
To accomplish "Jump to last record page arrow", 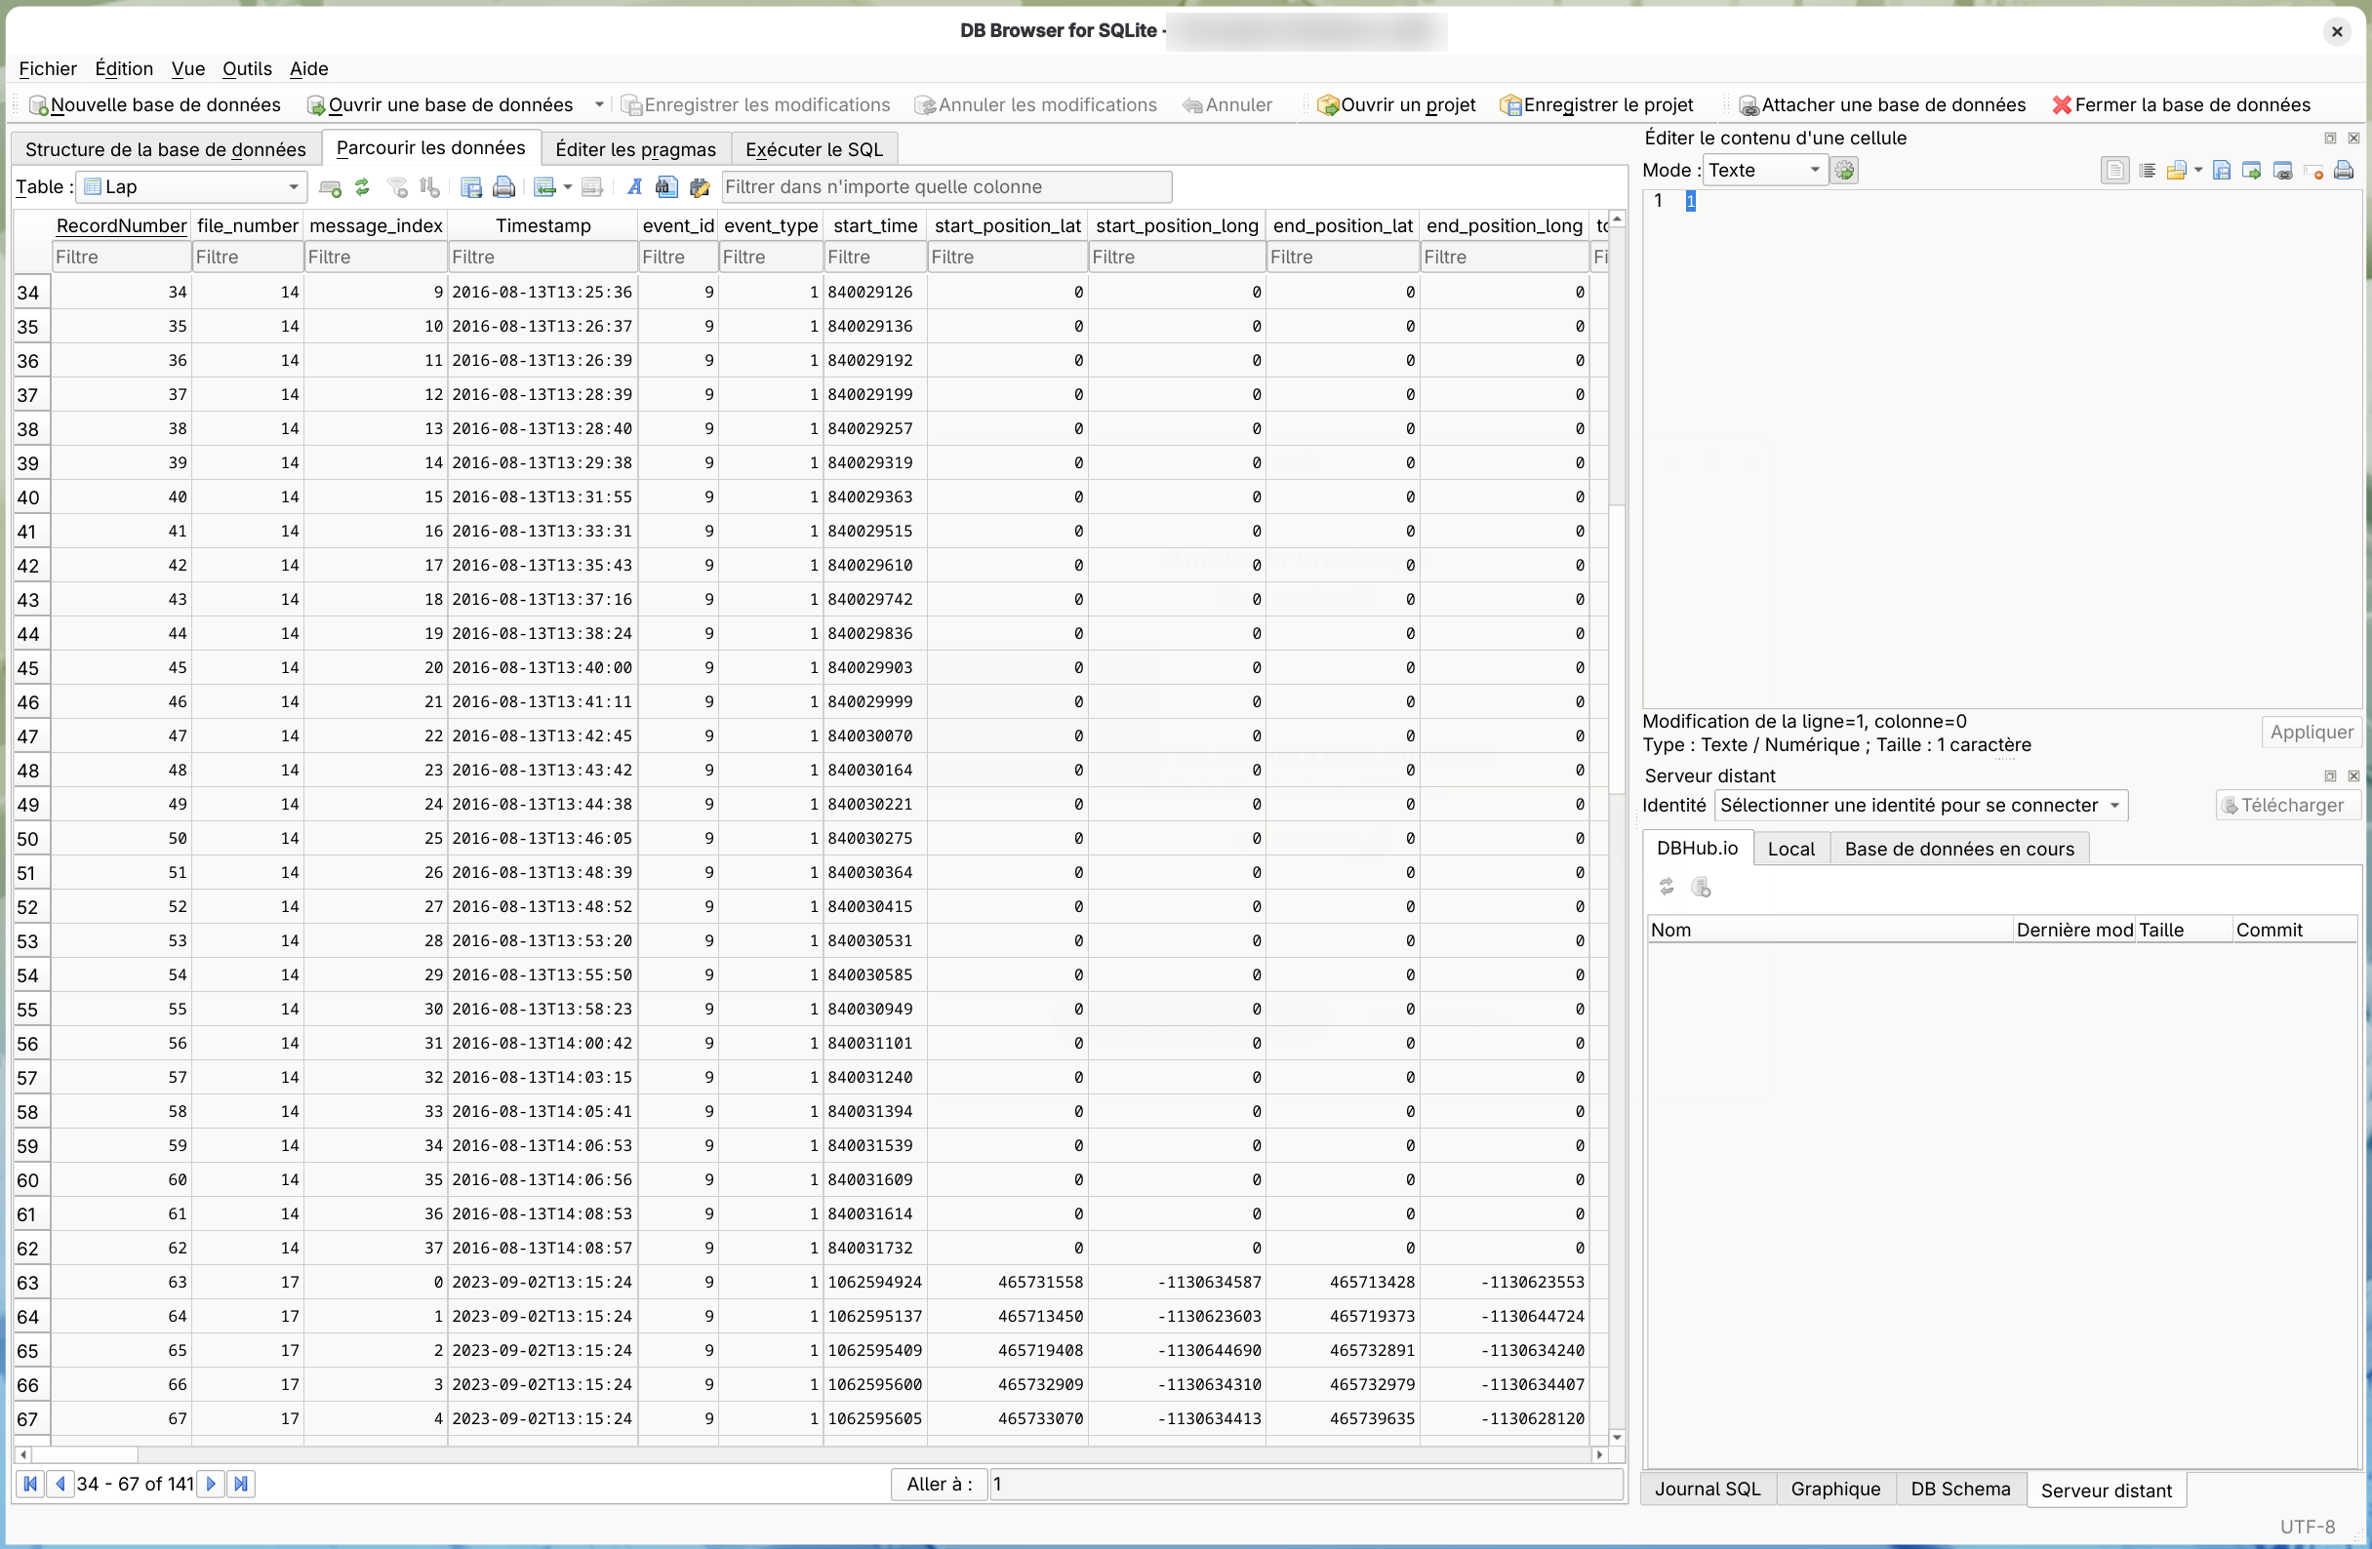I will click(240, 1485).
